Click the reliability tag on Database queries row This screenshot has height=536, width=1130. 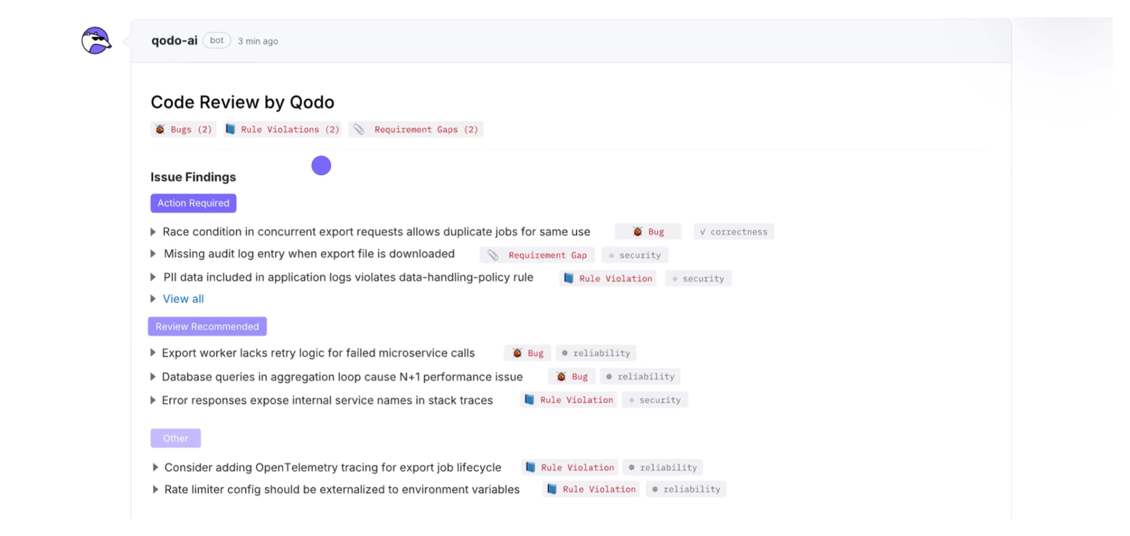pos(641,376)
